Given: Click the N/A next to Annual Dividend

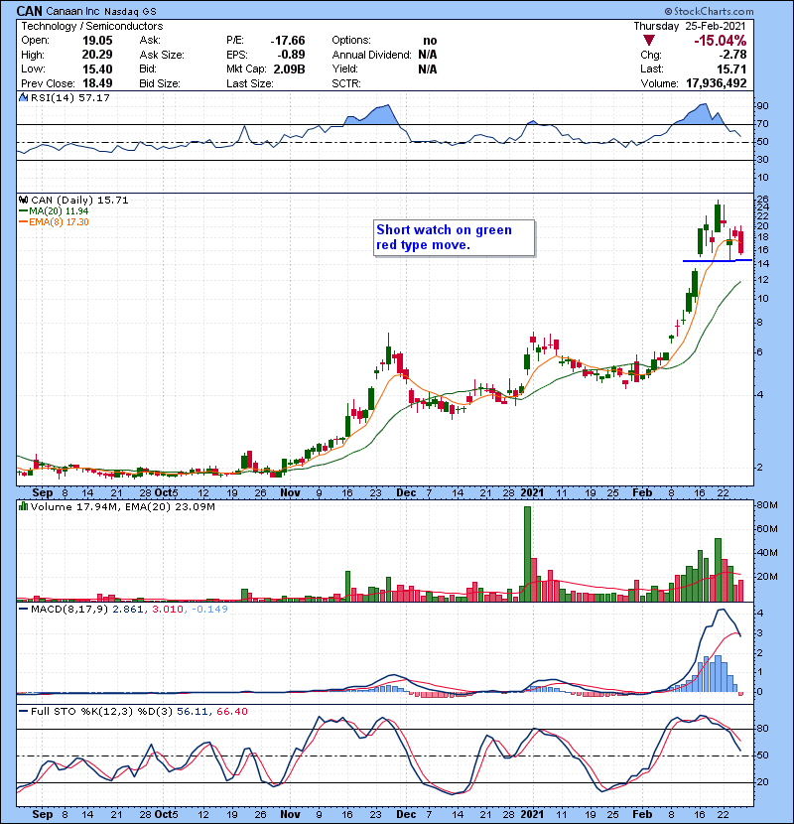Looking at the screenshot, I should point(428,55).
